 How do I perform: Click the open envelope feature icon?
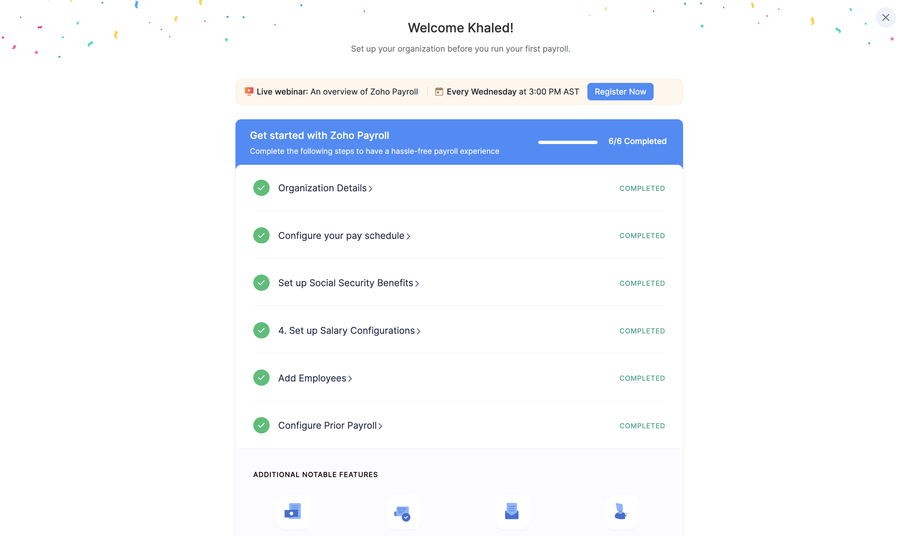[x=512, y=512]
